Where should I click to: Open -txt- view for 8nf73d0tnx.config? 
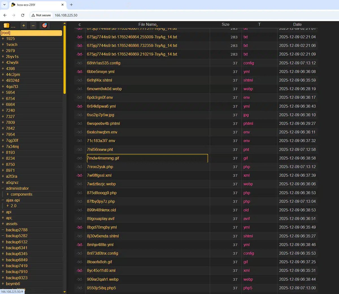80,253
